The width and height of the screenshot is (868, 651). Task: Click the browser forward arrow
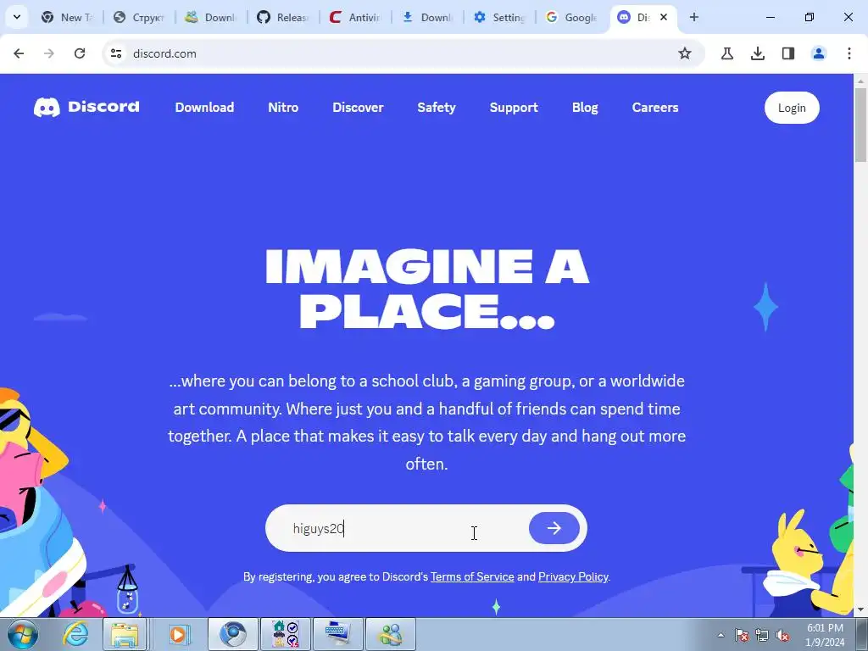pos(49,53)
